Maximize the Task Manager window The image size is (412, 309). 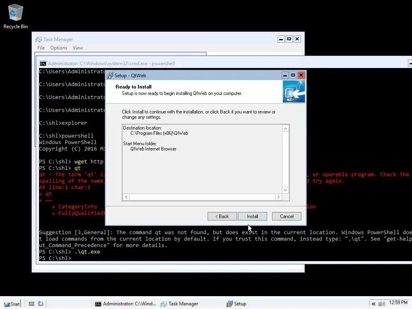point(289,39)
